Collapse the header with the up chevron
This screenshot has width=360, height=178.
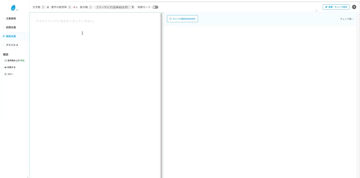(316, 11)
